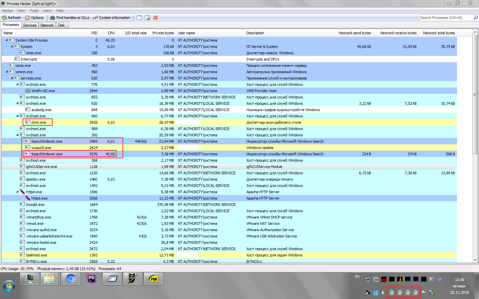Viewport: 479px width, 299px height.
Task: Click Safely Remove Hardware tray icon
Action: (x=432, y=293)
